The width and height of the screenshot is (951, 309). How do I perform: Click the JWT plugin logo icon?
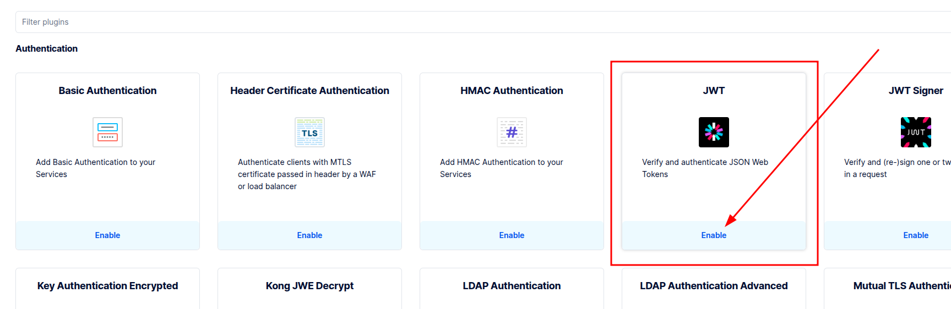coord(714,132)
